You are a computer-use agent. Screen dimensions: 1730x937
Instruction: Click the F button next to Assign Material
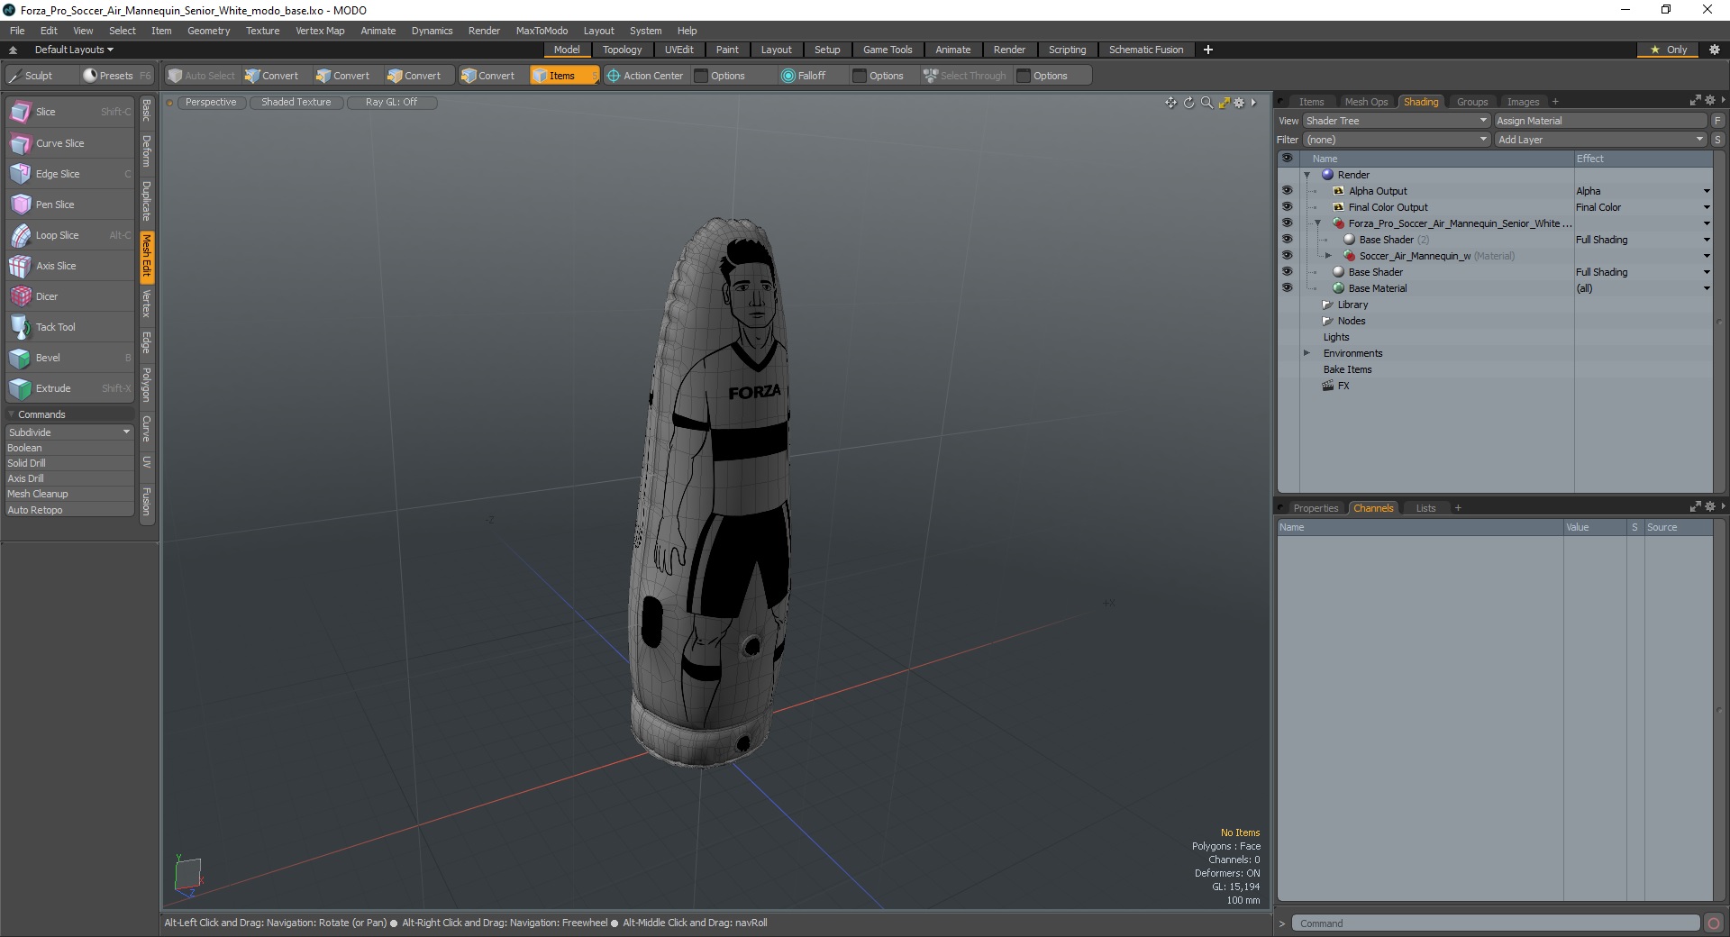pyautogui.click(x=1717, y=121)
